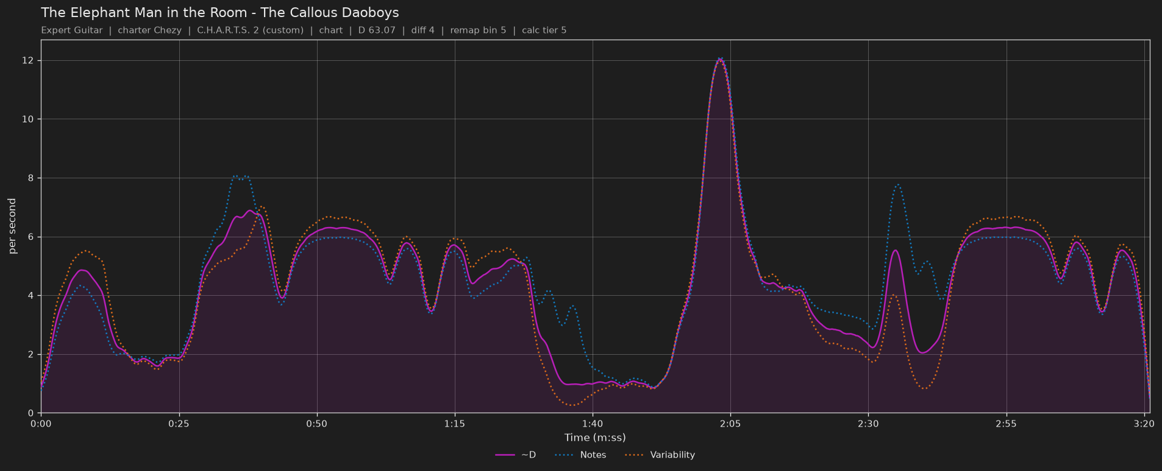Click the magenta ~D legend line swatch
The height and width of the screenshot is (471, 1162).
505,455
